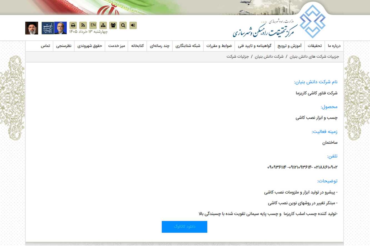
Task: Open the شبکه شتابنگاری menu
Action: click(188, 46)
